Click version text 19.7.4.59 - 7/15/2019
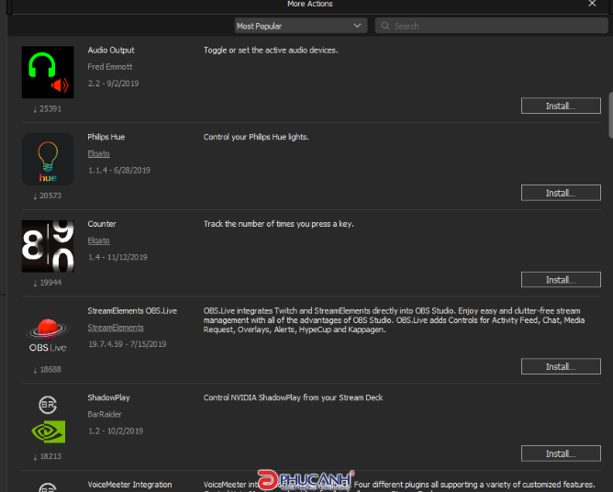 127,344
